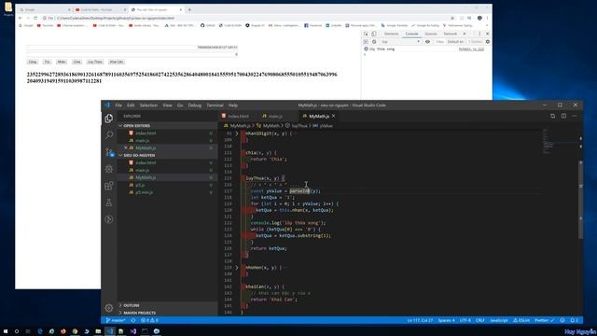597x336 pixels.
Task: Open the View menu in VS Code
Action: pos(167,105)
